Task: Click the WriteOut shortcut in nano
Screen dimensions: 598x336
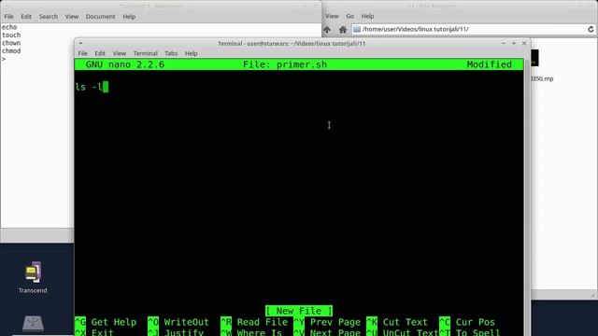Action: point(178,322)
